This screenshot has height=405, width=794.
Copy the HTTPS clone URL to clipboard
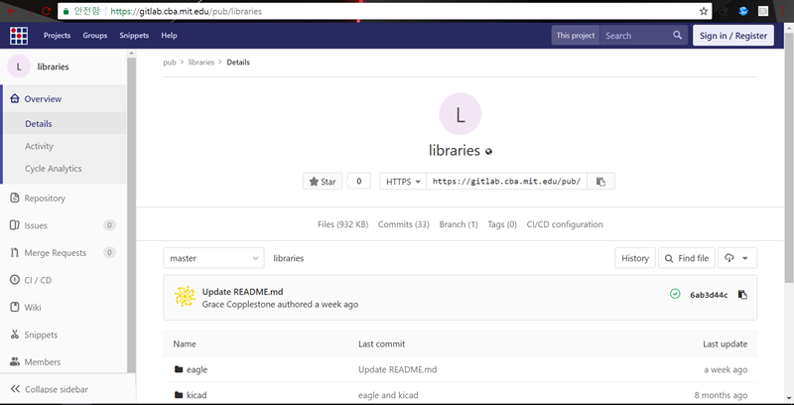[x=600, y=182]
